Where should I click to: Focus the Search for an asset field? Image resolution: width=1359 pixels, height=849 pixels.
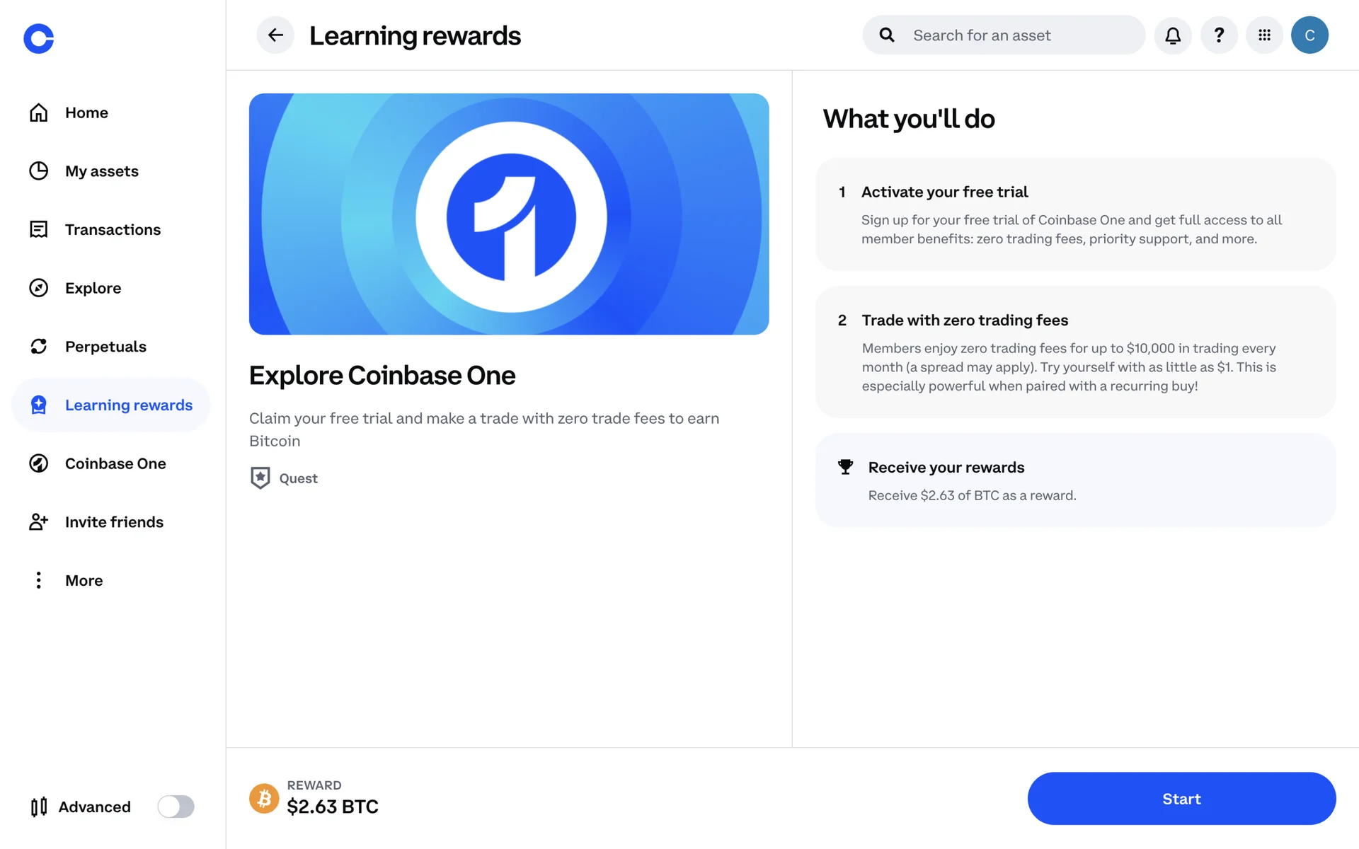pos(1004,35)
